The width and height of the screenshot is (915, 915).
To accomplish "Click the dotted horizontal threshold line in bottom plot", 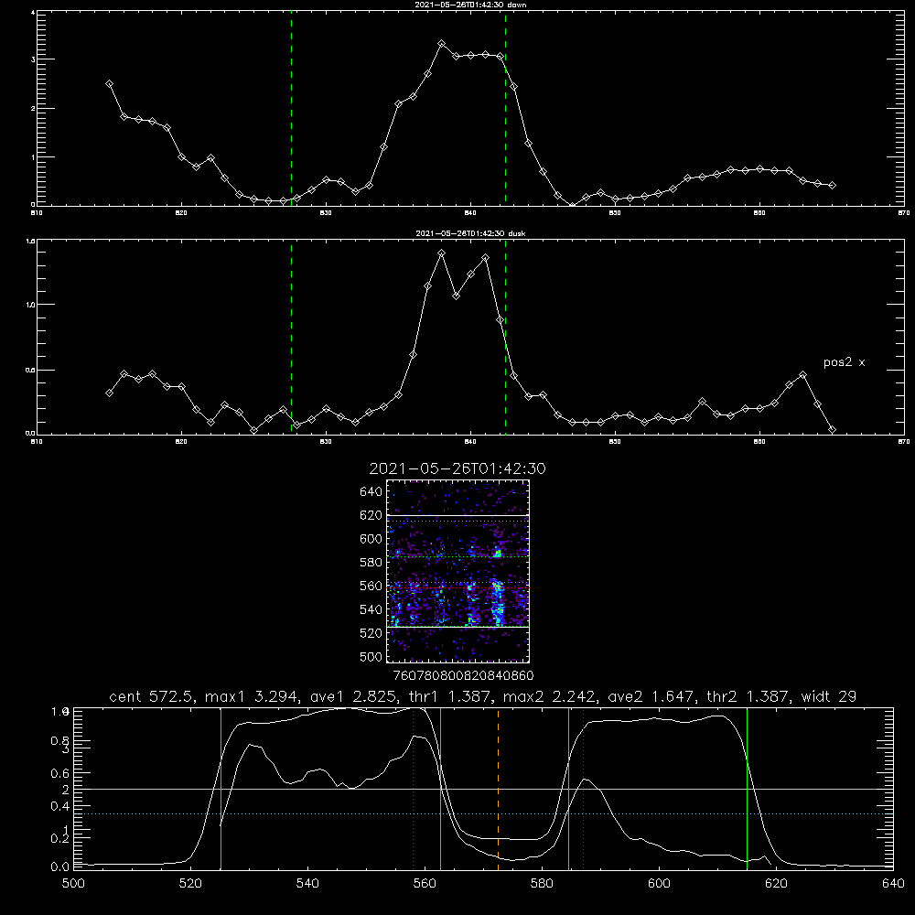I will (x=483, y=813).
